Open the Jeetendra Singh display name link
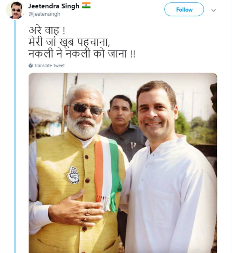The image size is (232, 253). click(x=54, y=6)
